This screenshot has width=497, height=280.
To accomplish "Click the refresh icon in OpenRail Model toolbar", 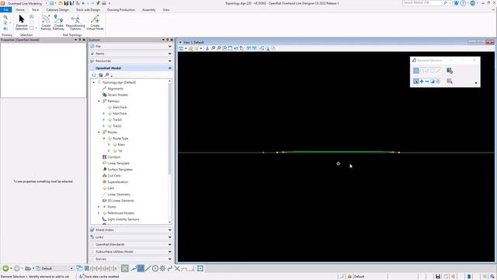I will (94, 75).
